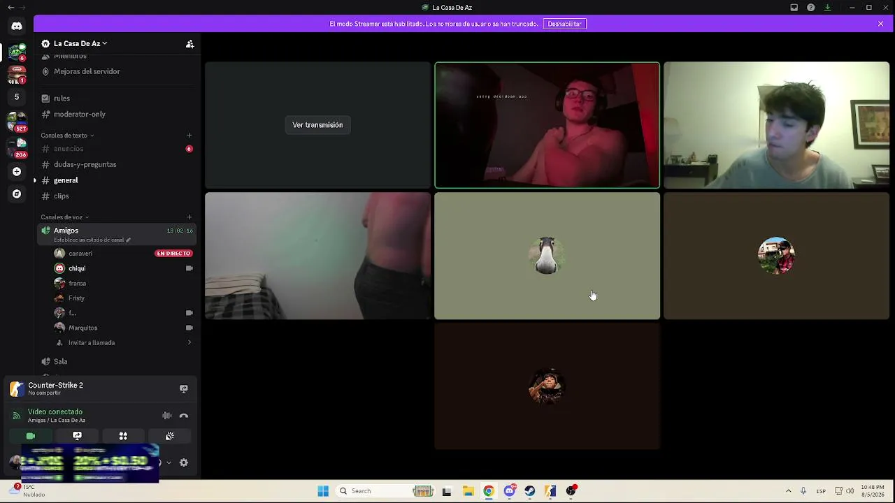
Task: Select the Amigos voice channel
Action: (x=117, y=234)
